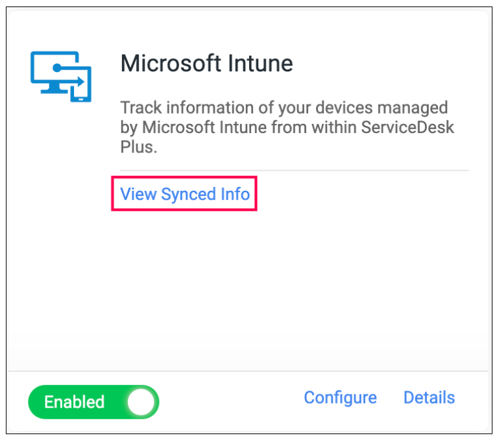
Task: Open the Configure link for Intune
Action: pos(340,398)
